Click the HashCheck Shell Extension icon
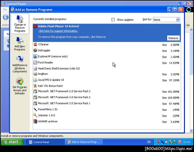Image resolution: width=194 pixels, height=152 pixels. [x=35, y=68]
